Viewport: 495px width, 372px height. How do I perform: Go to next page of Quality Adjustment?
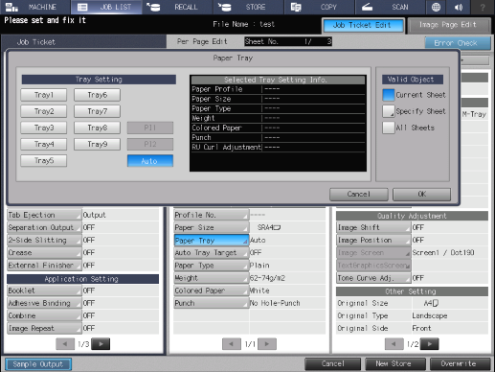pos(429,344)
